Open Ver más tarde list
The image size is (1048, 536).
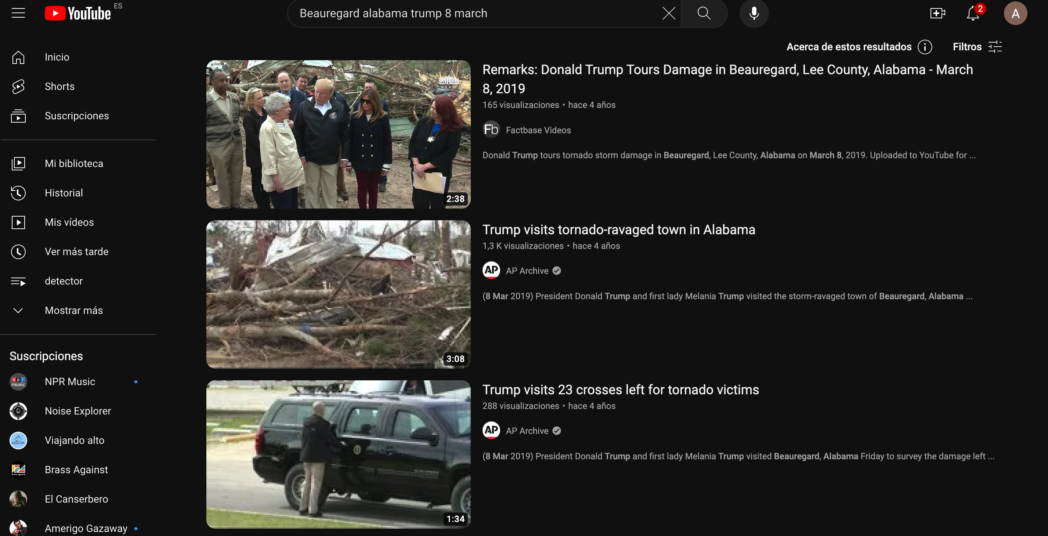[x=76, y=252]
